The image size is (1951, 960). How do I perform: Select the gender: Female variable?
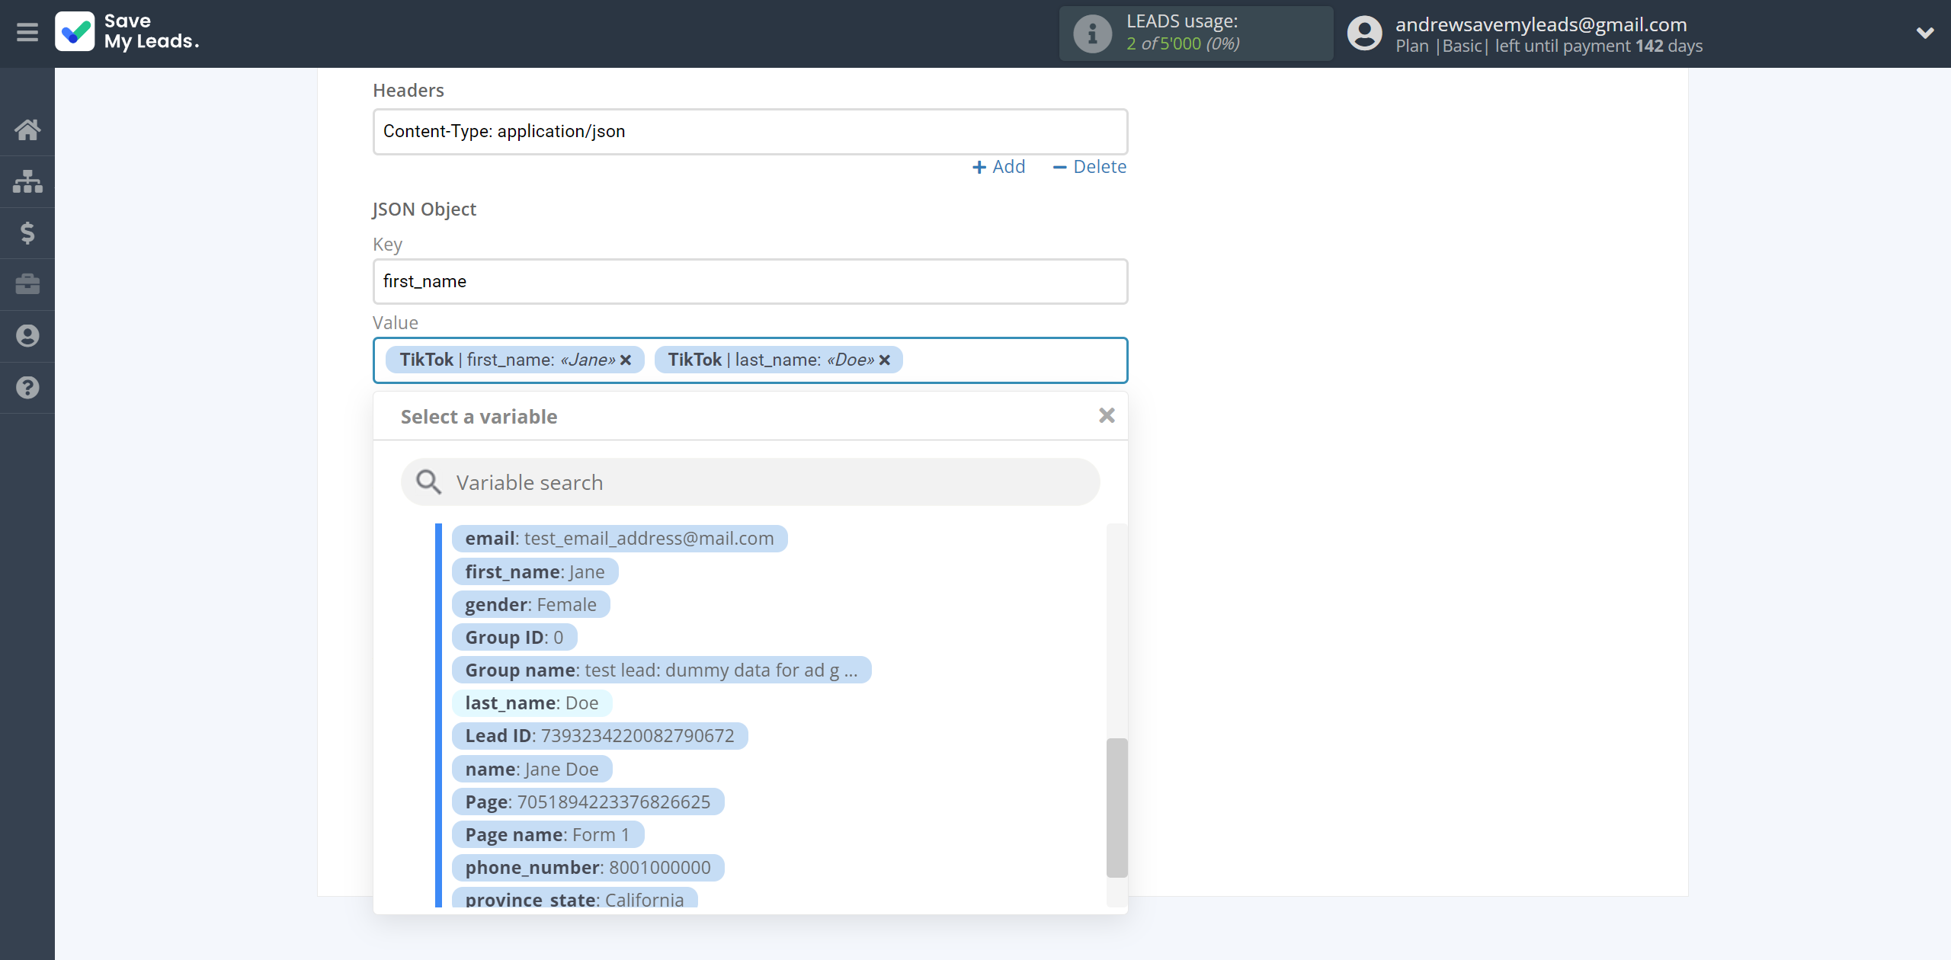pyautogui.click(x=531, y=605)
